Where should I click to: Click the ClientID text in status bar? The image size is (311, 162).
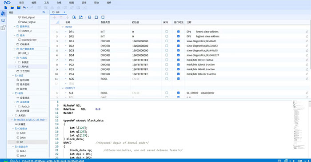point(53,161)
